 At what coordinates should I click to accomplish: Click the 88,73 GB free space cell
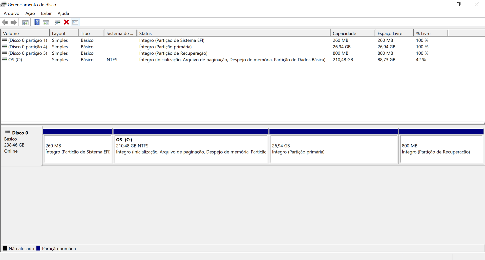(386, 60)
